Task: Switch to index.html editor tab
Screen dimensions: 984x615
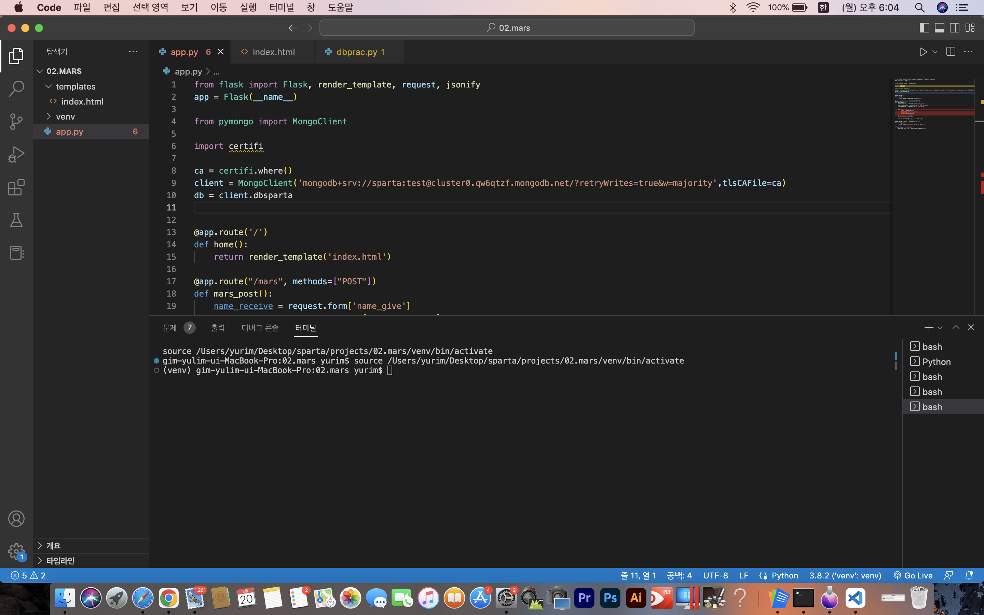Action: [272, 52]
